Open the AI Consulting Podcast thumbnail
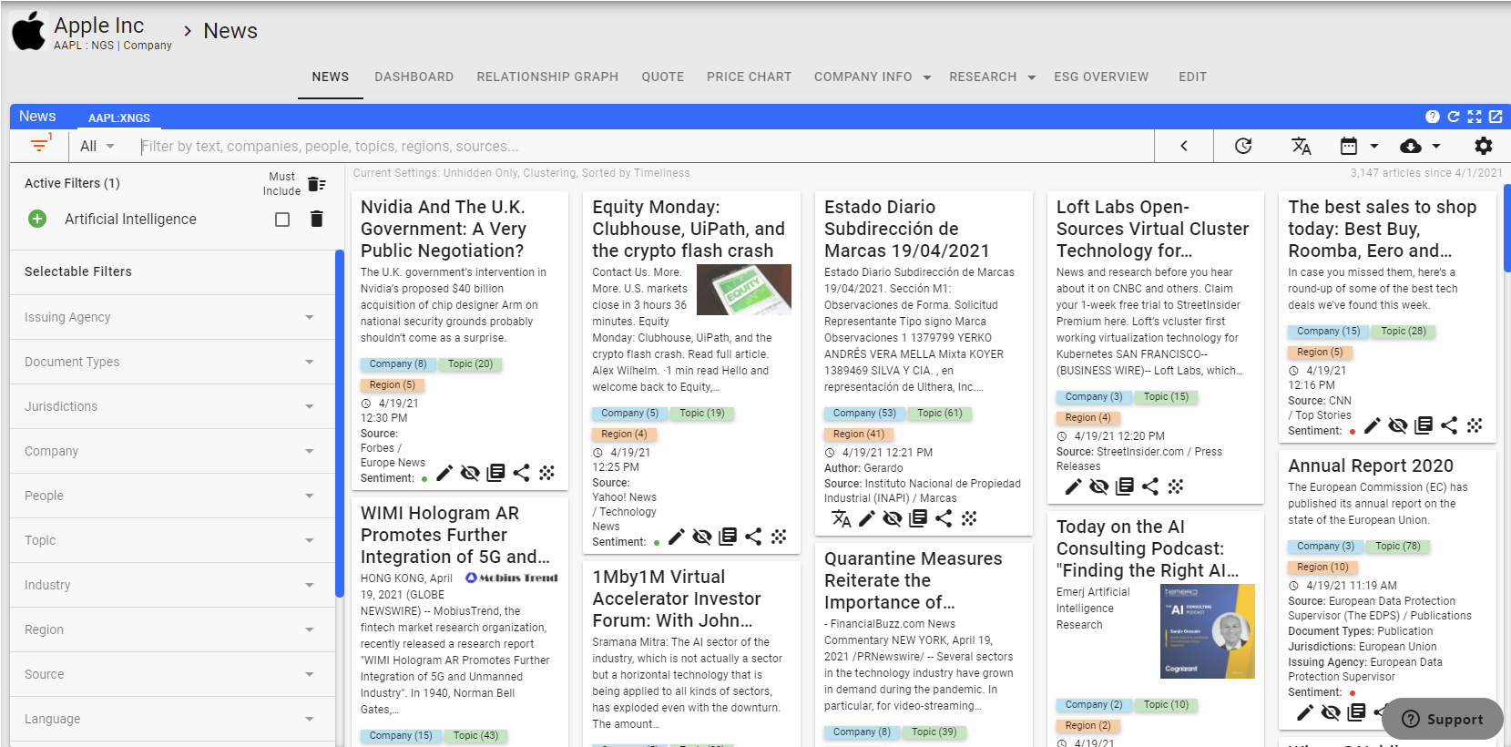Viewport: 1511px width, 747px height. pyautogui.click(x=1209, y=631)
